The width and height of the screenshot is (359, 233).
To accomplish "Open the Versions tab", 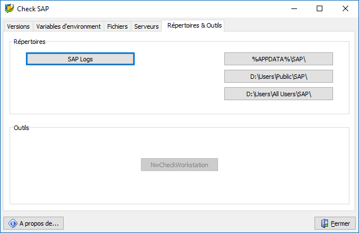I will tap(18, 26).
